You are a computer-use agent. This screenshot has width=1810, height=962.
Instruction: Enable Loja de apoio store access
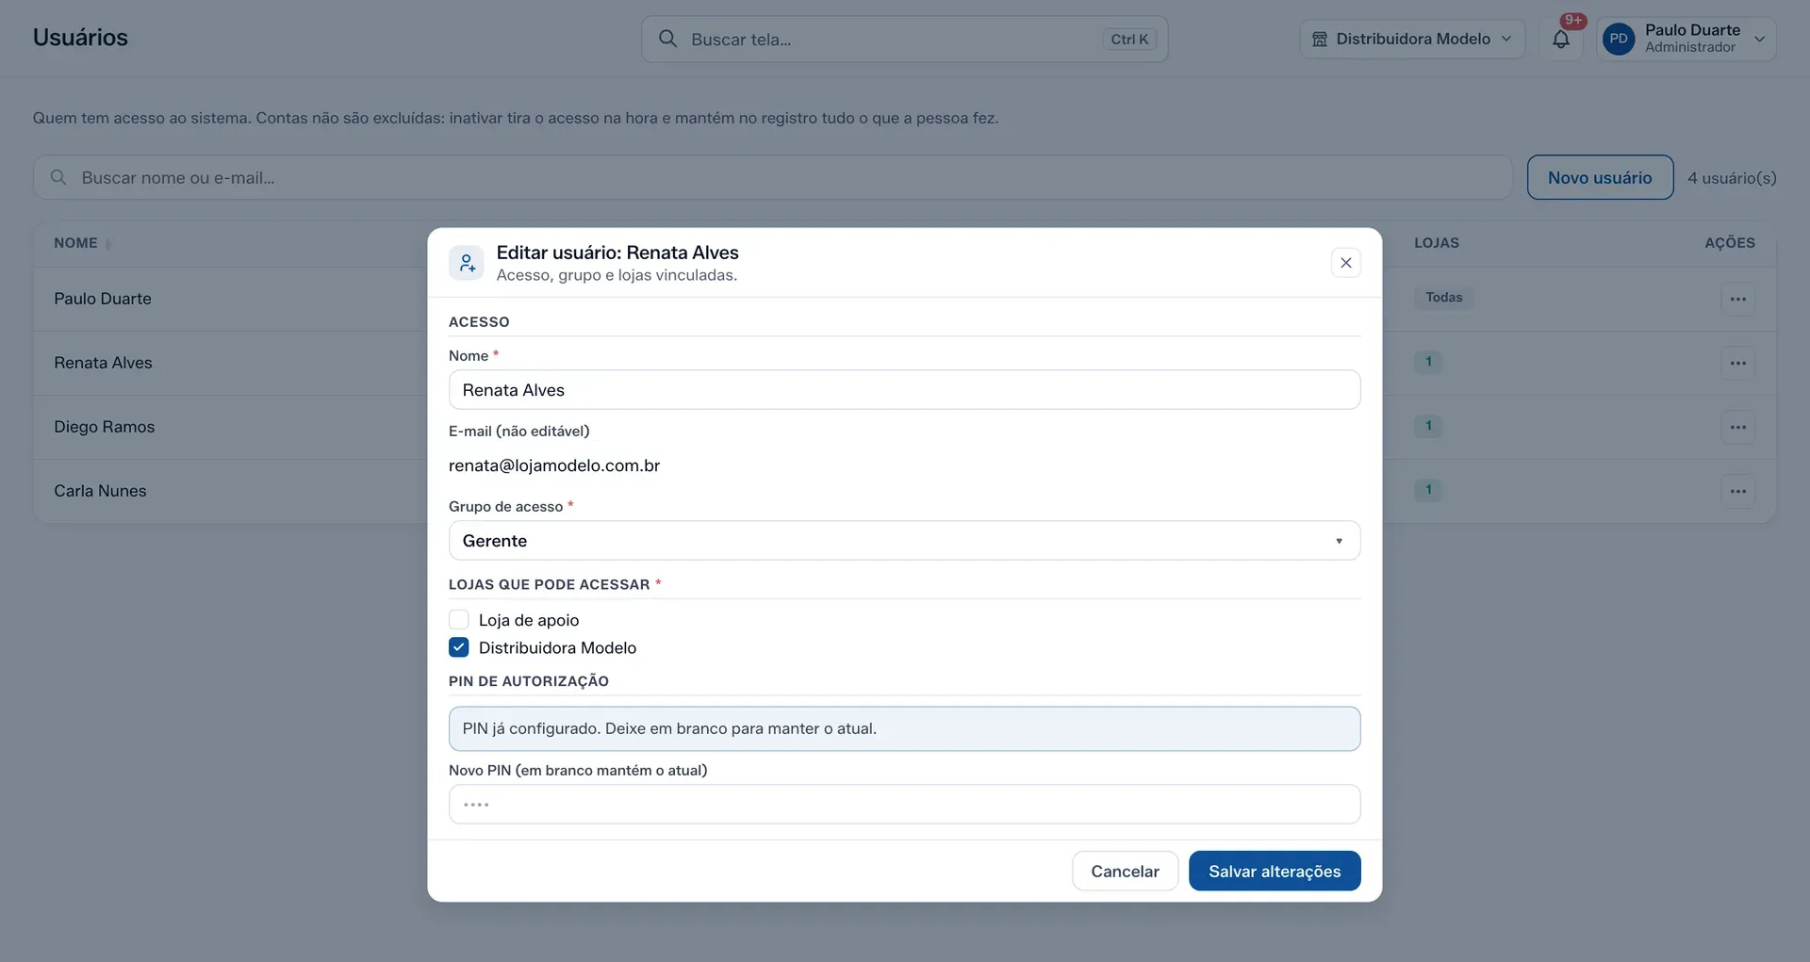(459, 620)
